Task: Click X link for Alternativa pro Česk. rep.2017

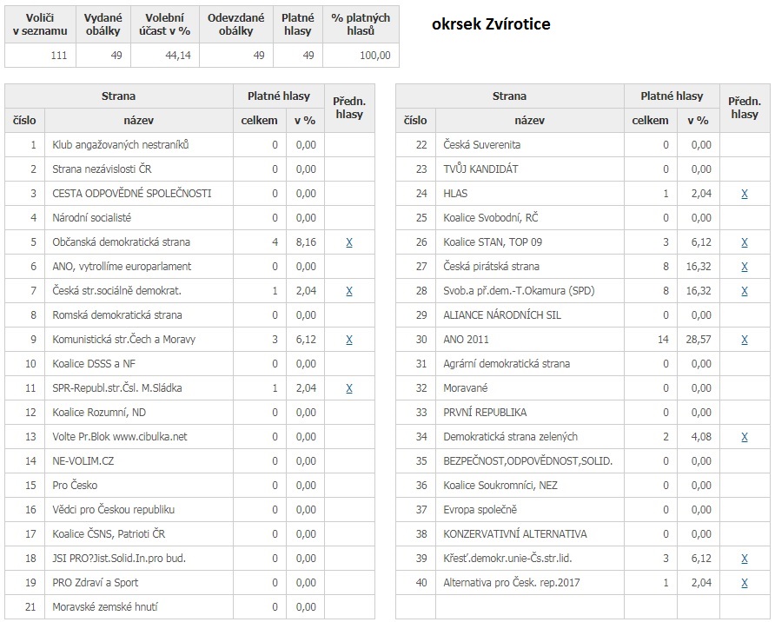Action: [745, 583]
